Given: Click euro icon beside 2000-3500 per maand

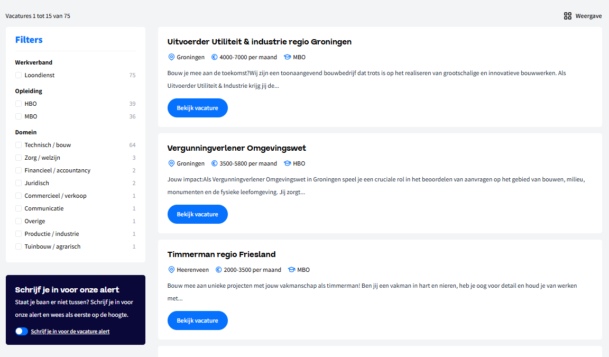Looking at the screenshot, I should (x=219, y=270).
